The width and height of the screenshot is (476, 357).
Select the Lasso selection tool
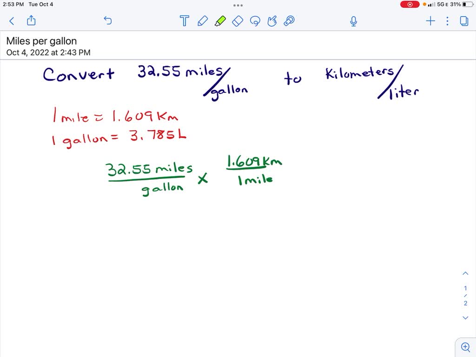tap(255, 21)
